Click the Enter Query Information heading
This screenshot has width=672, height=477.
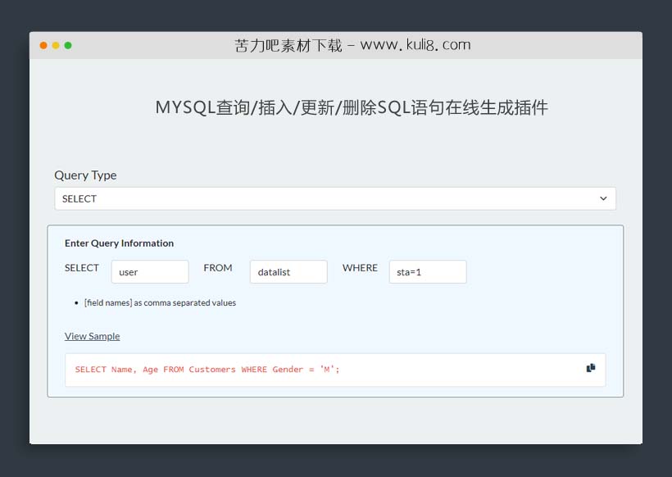[x=119, y=243]
